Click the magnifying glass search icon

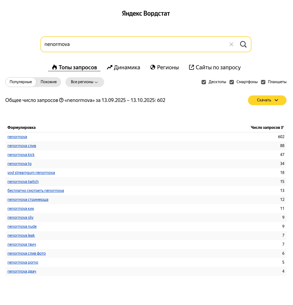pyautogui.click(x=243, y=44)
